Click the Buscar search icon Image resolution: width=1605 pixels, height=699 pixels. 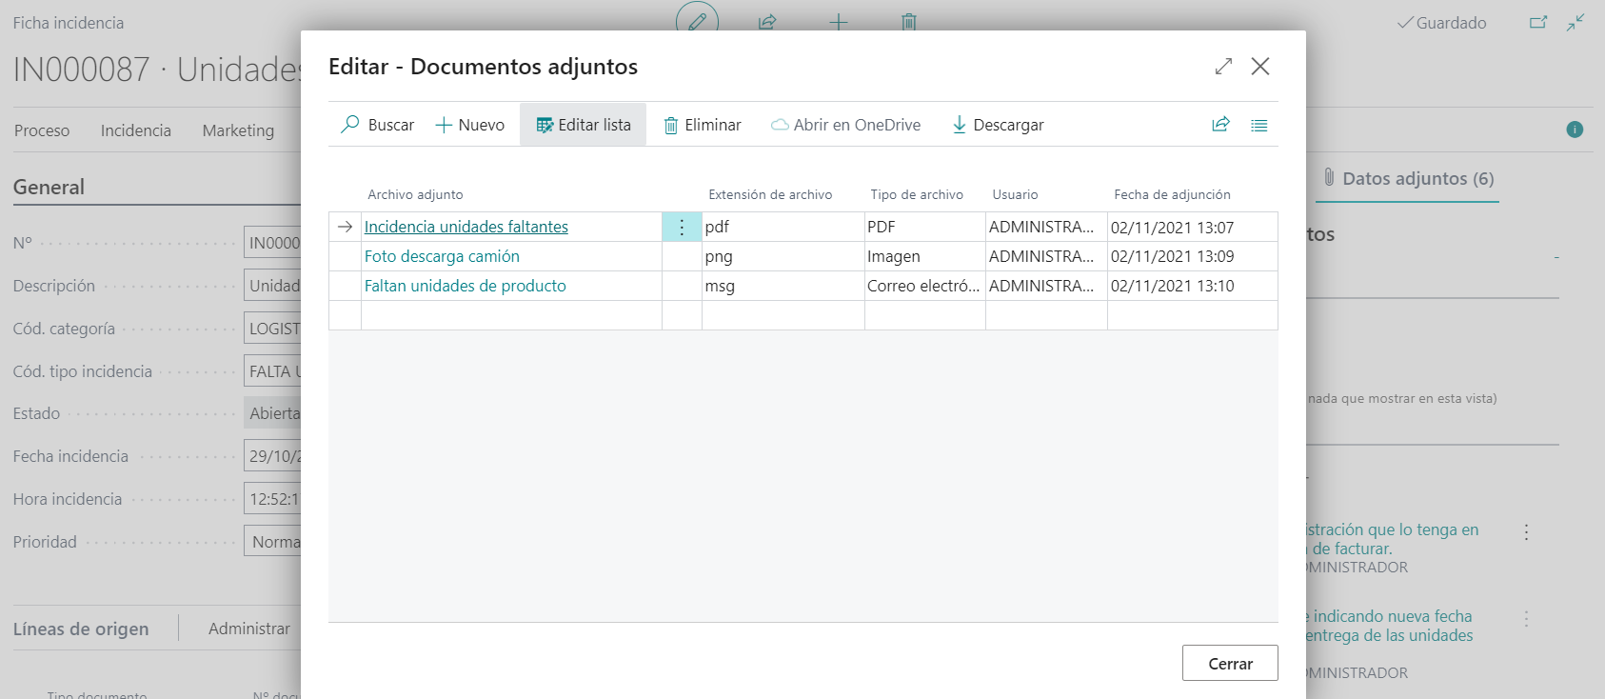(350, 125)
